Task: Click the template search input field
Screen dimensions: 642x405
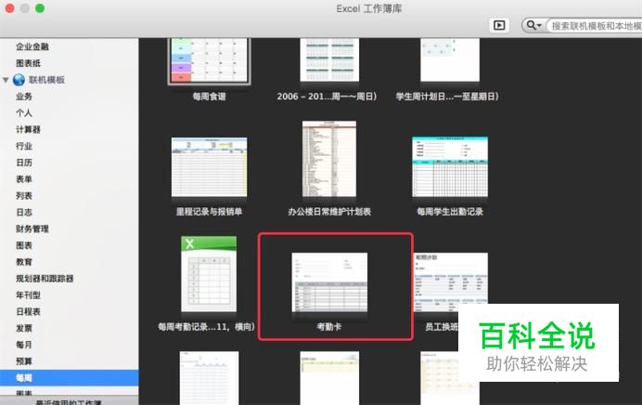Action: click(x=596, y=26)
